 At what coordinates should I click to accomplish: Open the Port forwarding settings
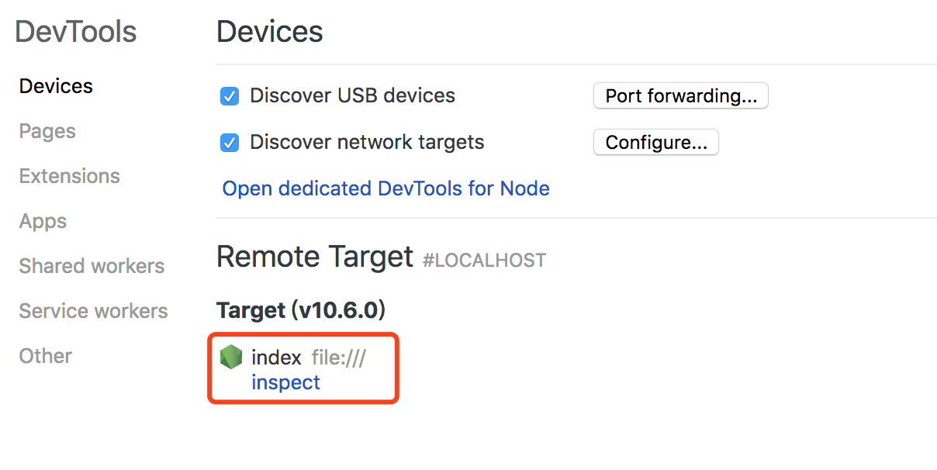tap(680, 96)
